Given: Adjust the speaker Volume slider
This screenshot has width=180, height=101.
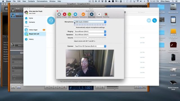Looking at the screenshot, I should (x=88, y=38).
